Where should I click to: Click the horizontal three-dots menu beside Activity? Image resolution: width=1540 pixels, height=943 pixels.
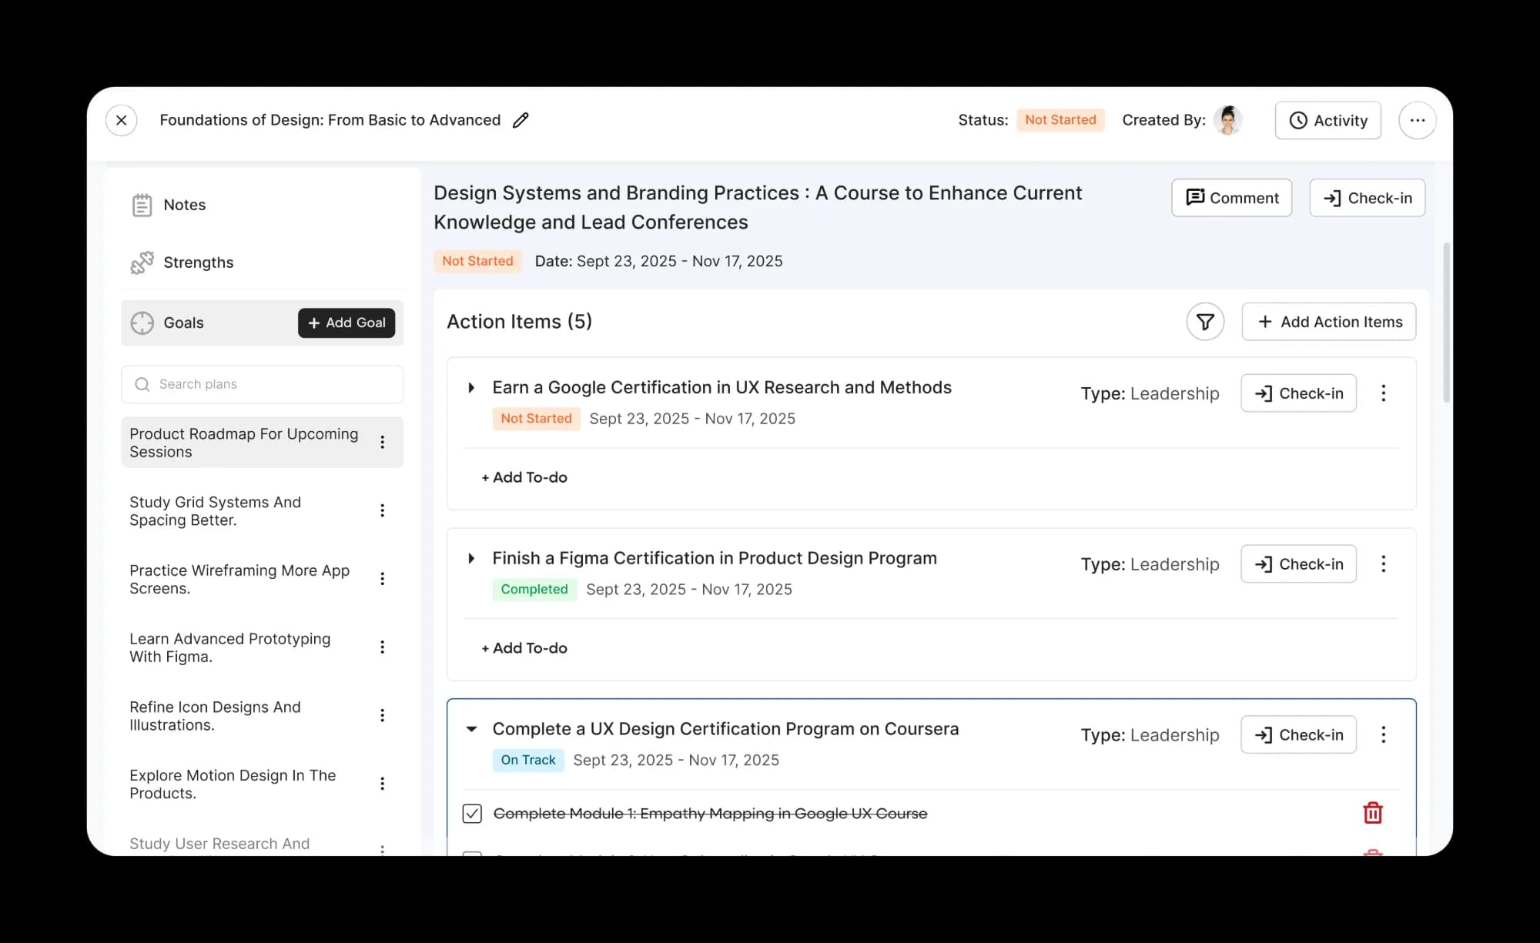tap(1418, 120)
